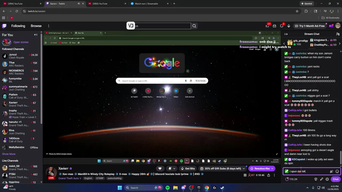Reload the Twitch page
The image size is (342, 192).
click(x=17, y=11)
